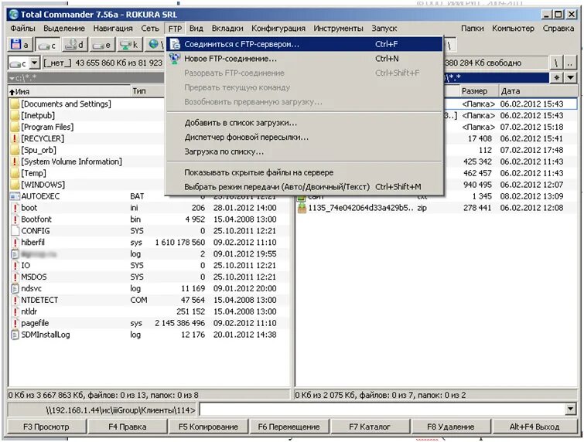Image resolution: width=584 pixels, height=442 pixels.
Task: Select Temp folder icon
Action: (x=15, y=173)
